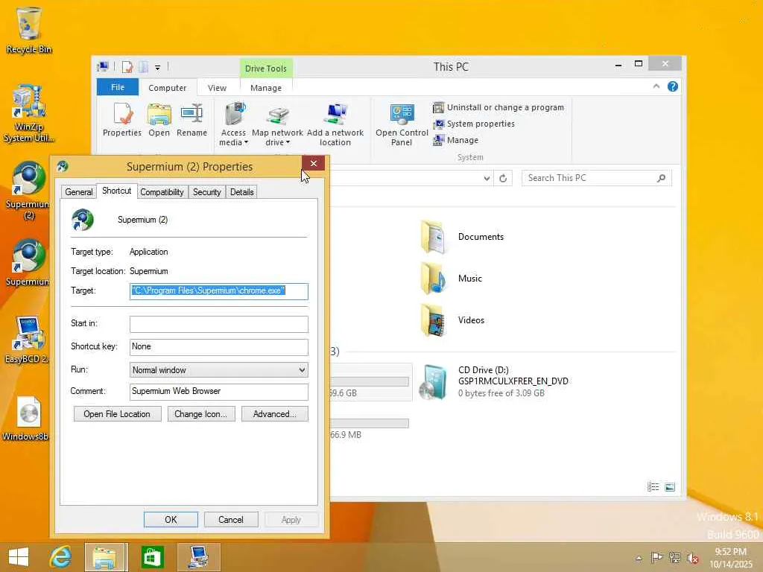Click the Target path field
This screenshot has width=763, height=572.
click(219, 291)
